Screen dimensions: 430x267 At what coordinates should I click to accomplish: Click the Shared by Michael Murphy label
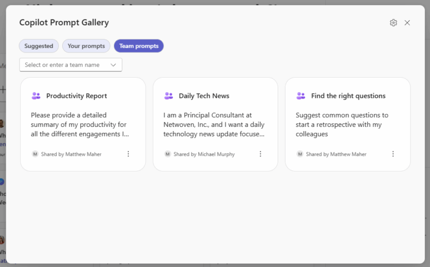[204, 154]
